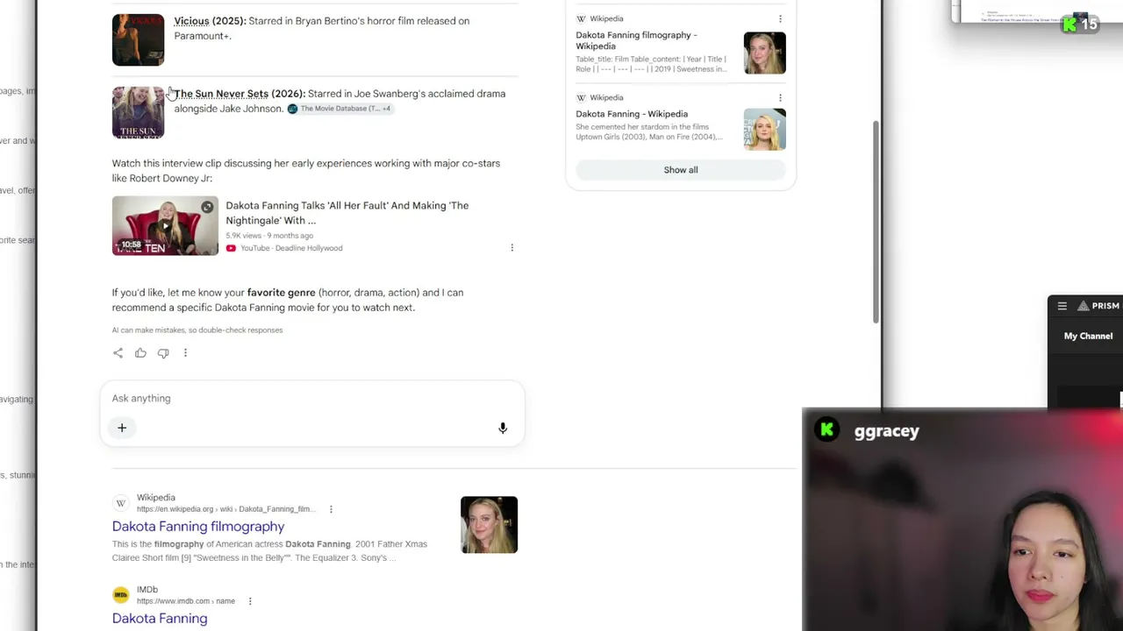Viewport: 1123px width, 631px height.
Task: Click the thumbs down feedback icon
Action: pos(163,353)
